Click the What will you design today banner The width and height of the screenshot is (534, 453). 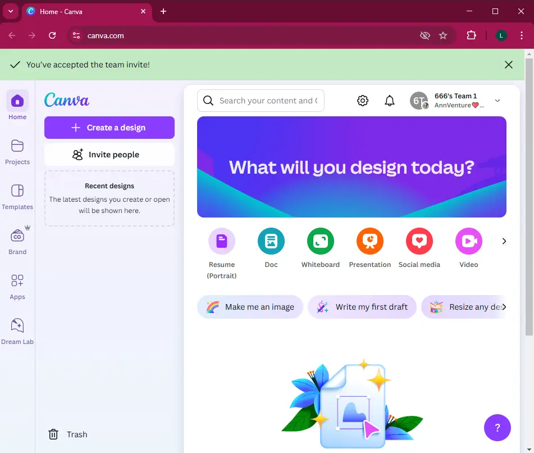pyautogui.click(x=352, y=167)
